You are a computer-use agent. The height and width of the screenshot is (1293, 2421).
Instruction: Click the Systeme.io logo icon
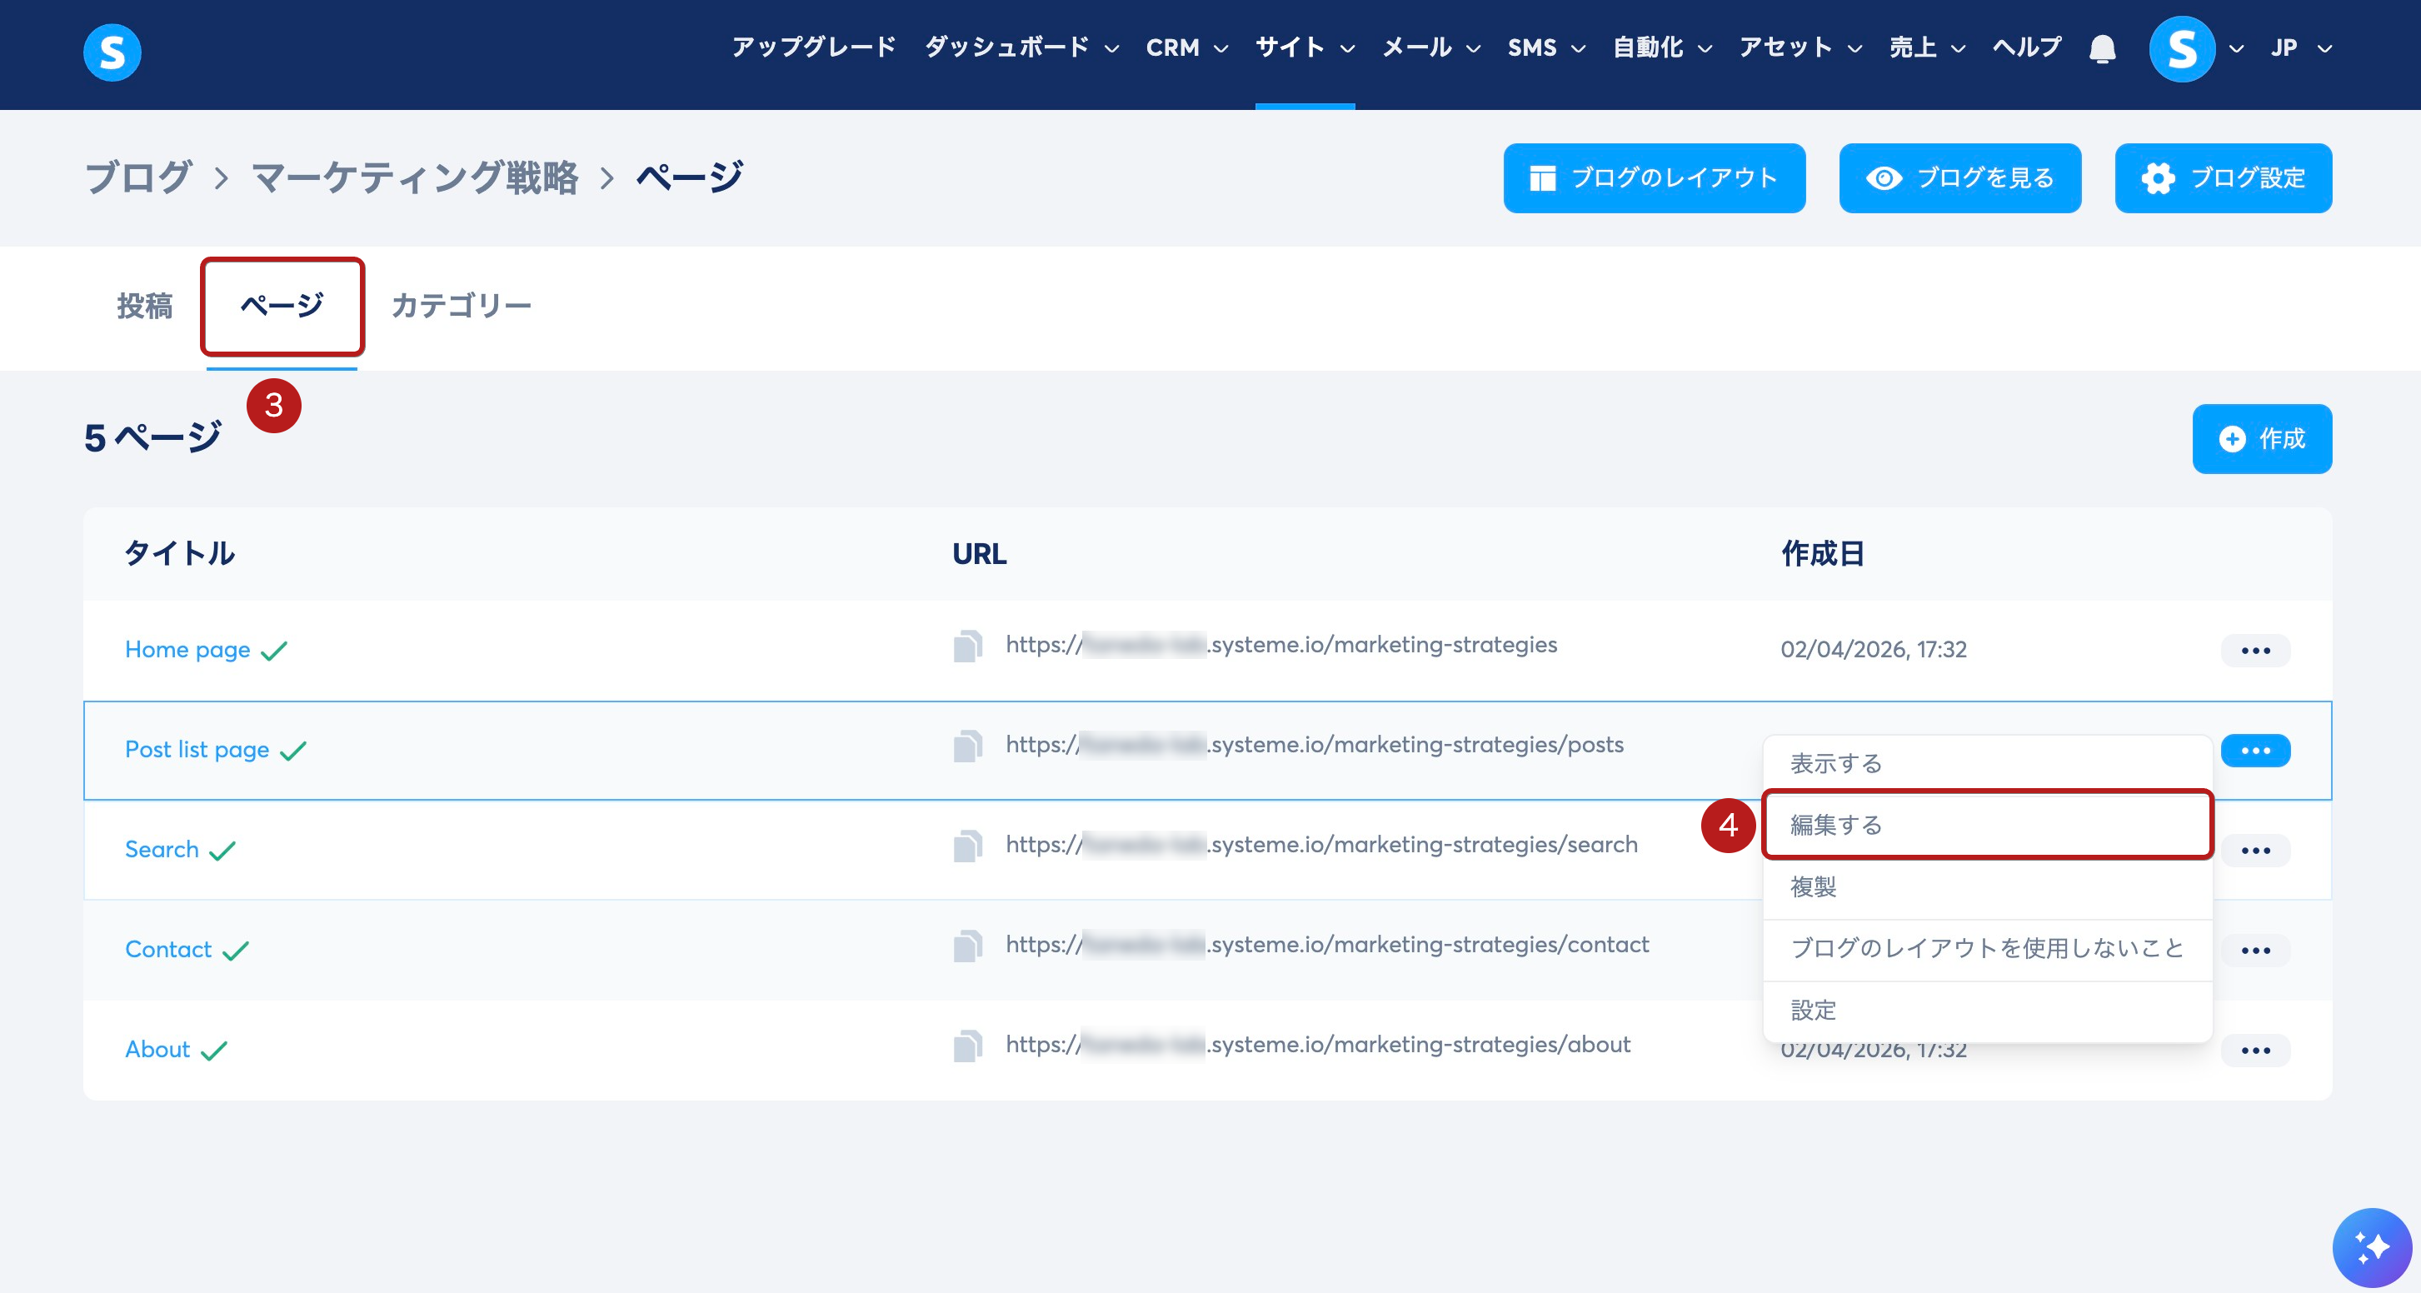[x=112, y=52]
